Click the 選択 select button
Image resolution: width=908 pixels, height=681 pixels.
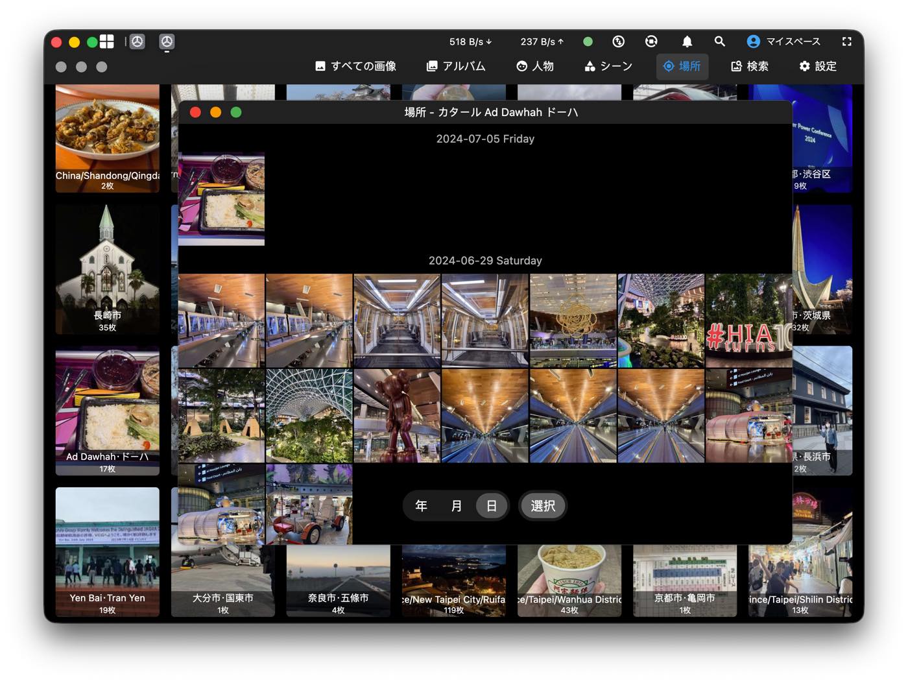543,506
